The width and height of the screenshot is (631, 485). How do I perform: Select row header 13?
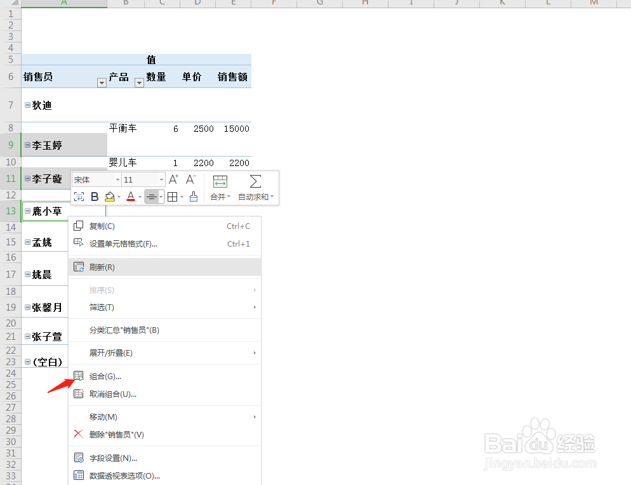click(x=10, y=210)
